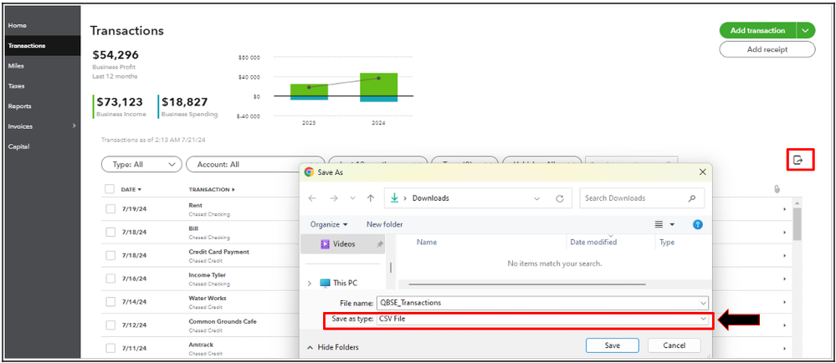Check the box for Water Works
836x363 pixels.
110,302
